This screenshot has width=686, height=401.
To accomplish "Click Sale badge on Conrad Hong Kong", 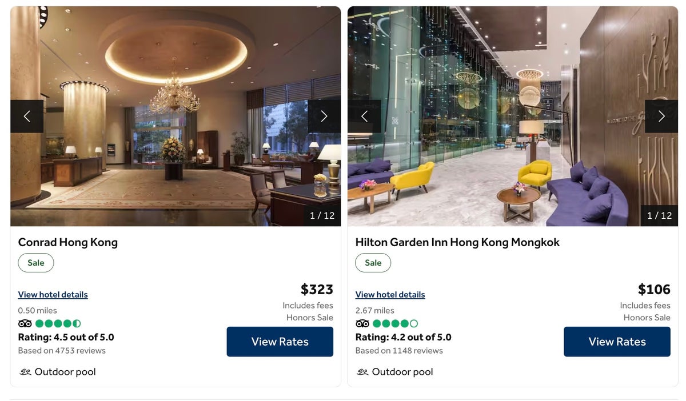I will click(x=36, y=263).
